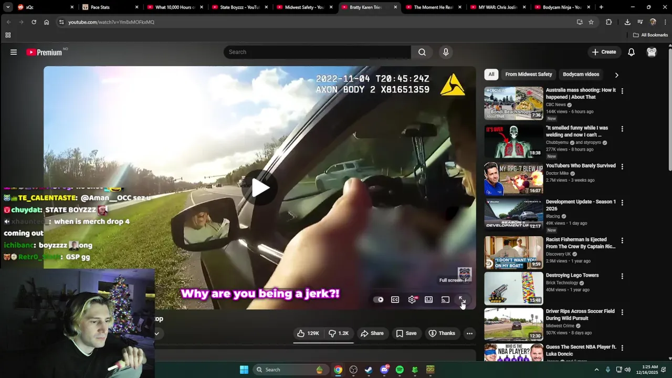Open options for 'It smelled funny' video
Viewport: 672px width, 378px height.
coord(622,129)
